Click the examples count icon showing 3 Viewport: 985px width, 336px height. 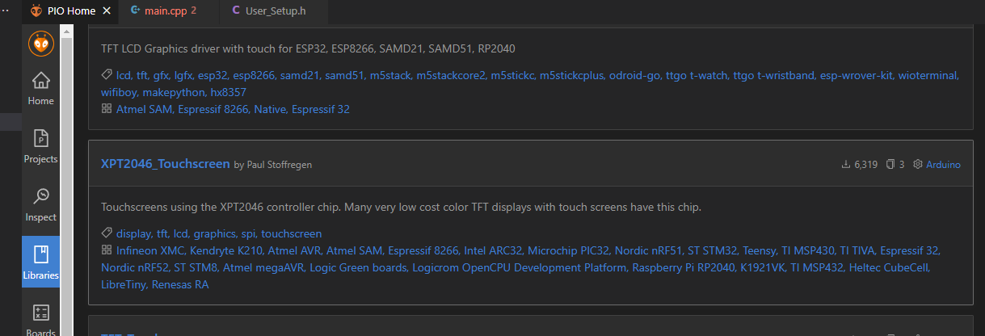coord(890,165)
